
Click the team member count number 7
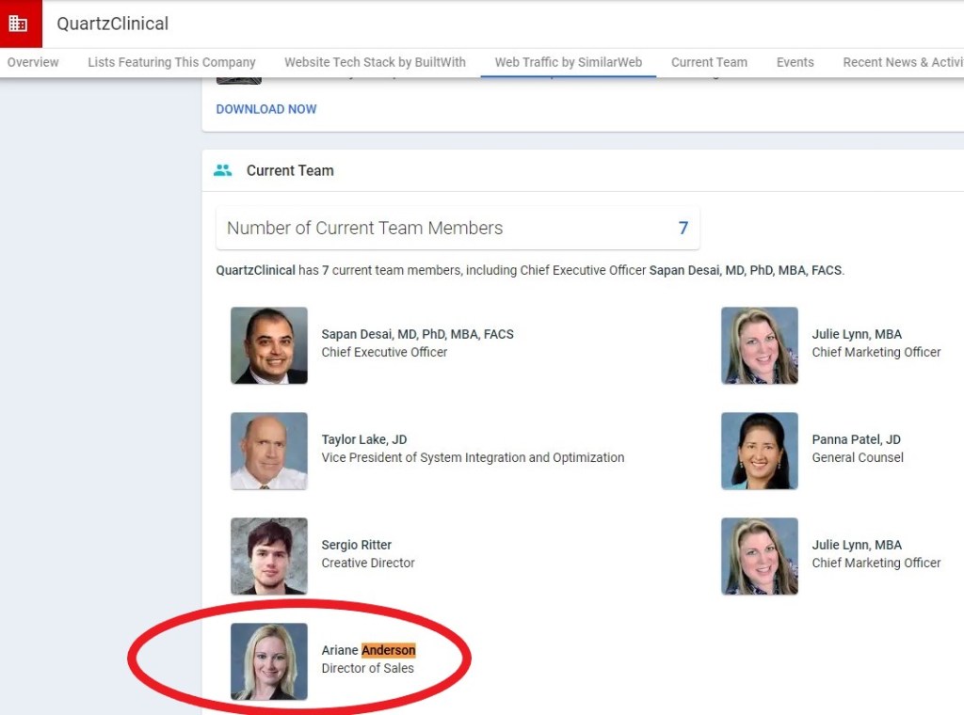[683, 228]
